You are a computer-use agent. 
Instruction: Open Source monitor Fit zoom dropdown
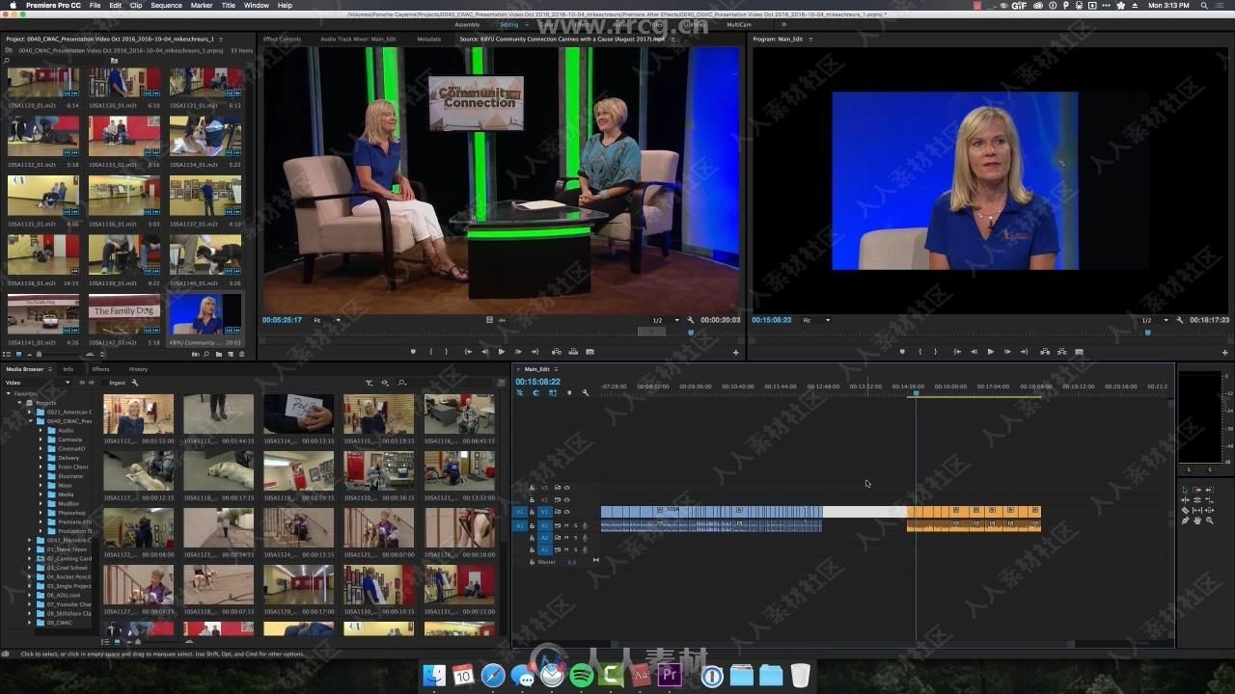click(x=327, y=320)
